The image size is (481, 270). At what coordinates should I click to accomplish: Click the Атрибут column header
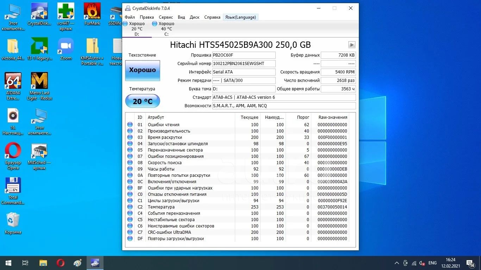pyautogui.click(x=156, y=117)
